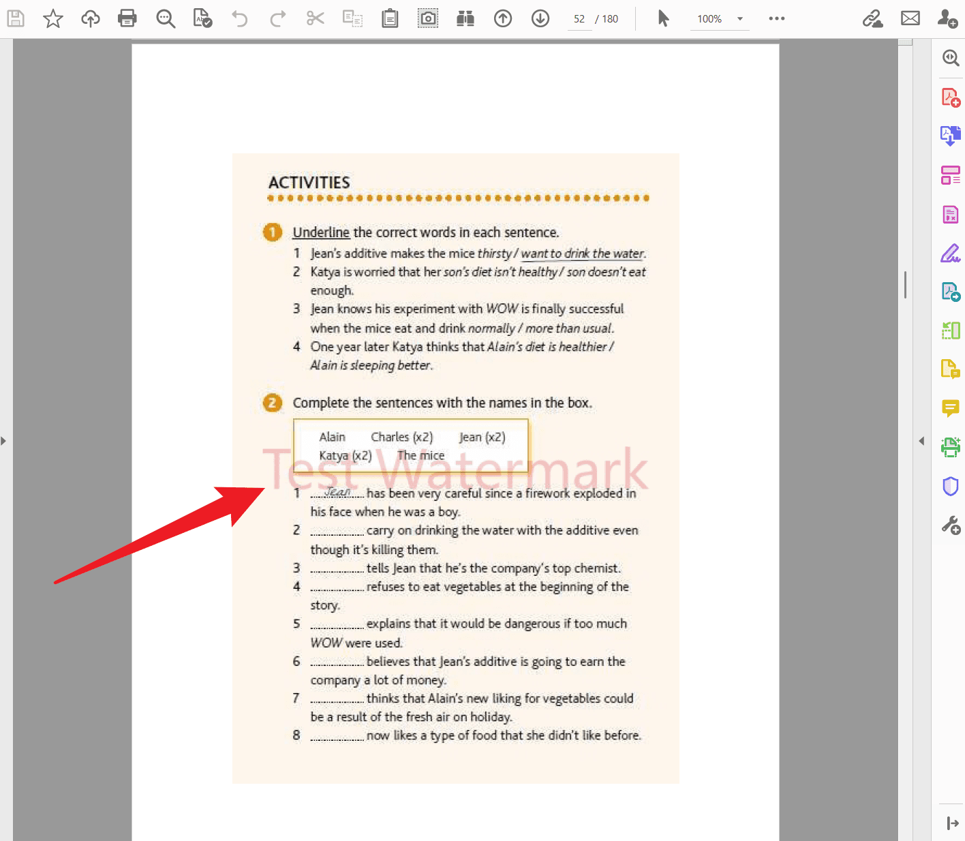Click the page number field showing 52
Screen dimensions: 965x841
pyautogui.click(x=579, y=19)
